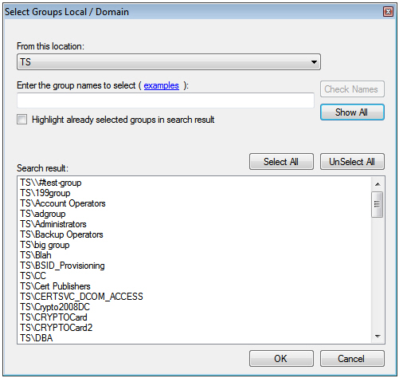The width and height of the screenshot is (399, 378).
Task: Select TS\Administrators from search results
Action: pos(53,224)
